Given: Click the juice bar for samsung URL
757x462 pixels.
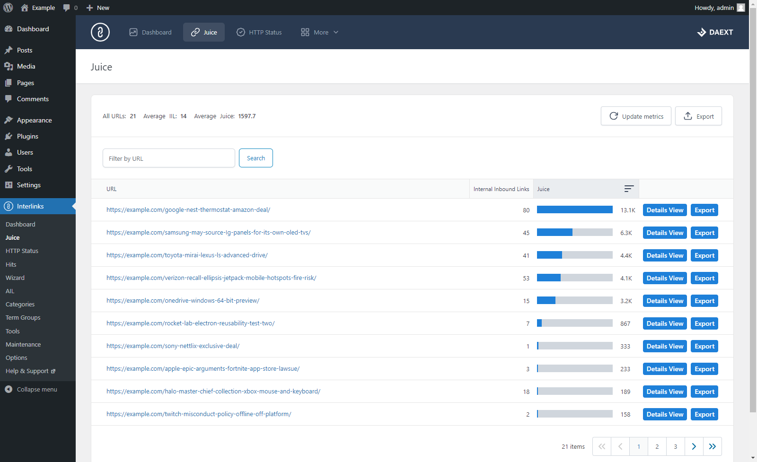Looking at the screenshot, I should [574, 233].
